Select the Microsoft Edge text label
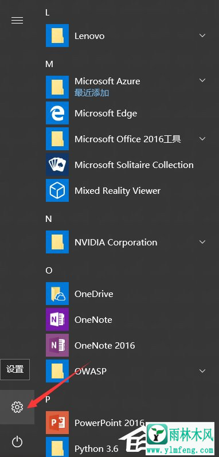Viewport: 219px width, 457px height. point(105,114)
